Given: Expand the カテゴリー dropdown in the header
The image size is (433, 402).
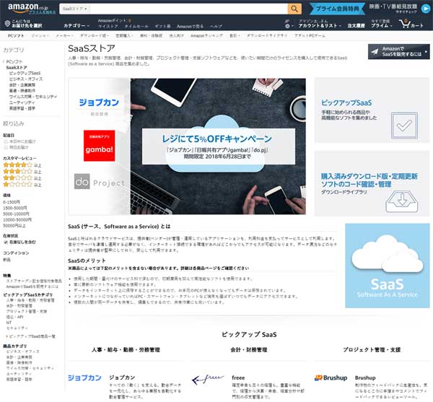Looking at the screenshot, I should coord(76,26).
